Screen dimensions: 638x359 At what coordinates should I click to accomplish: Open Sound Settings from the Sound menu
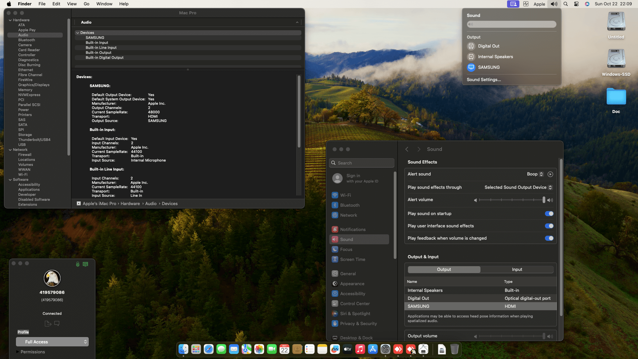click(483, 80)
